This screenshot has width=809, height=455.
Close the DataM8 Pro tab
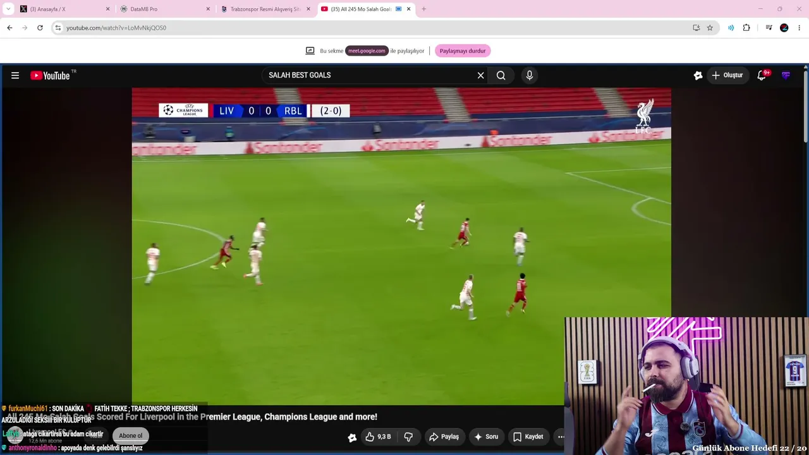click(x=208, y=9)
